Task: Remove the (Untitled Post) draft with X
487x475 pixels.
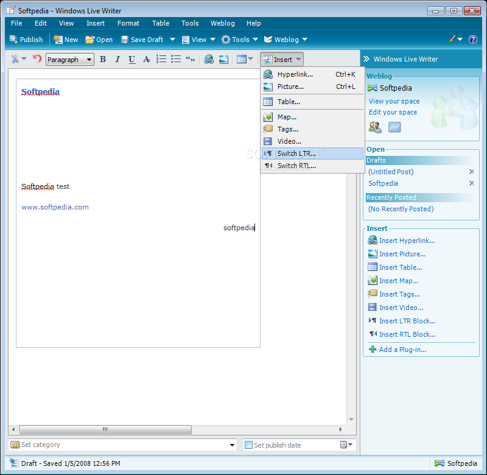Action: (x=471, y=172)
